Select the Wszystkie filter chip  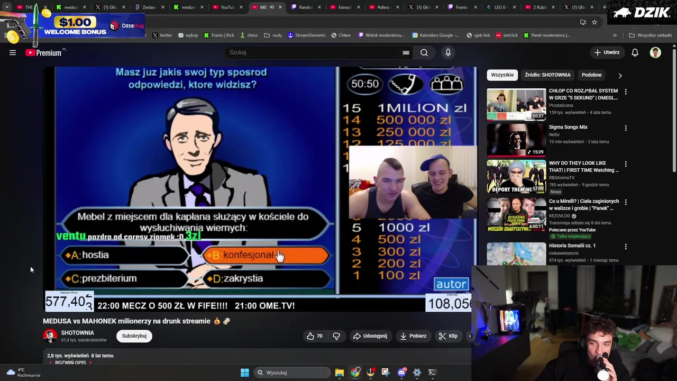tap(502, 75)
